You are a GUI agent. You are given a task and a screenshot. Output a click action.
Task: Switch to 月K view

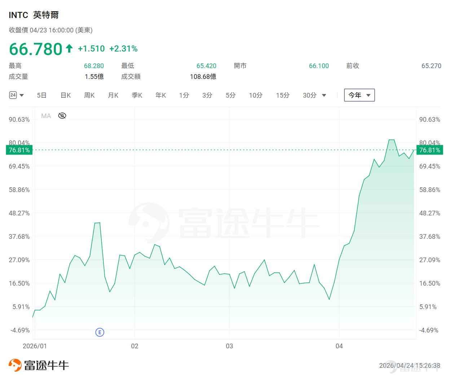113,95
